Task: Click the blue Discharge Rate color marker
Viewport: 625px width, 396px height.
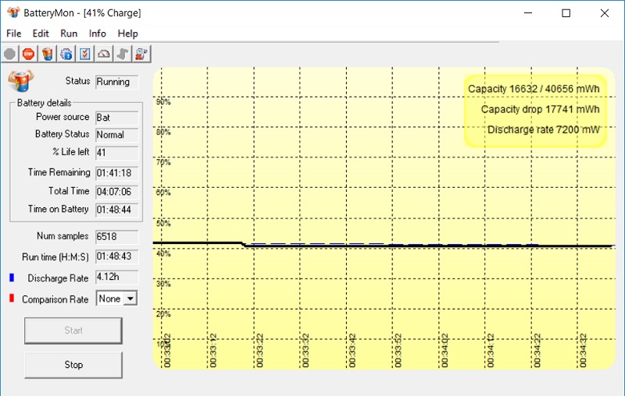Action: 12,278
